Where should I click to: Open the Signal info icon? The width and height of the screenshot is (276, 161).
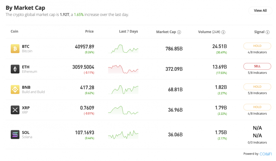(x=267, y=32)
